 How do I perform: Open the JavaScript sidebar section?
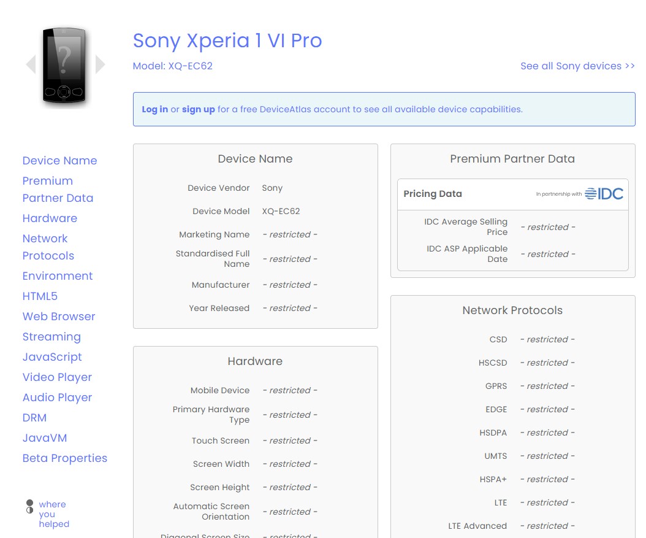(x=52, y=356)
